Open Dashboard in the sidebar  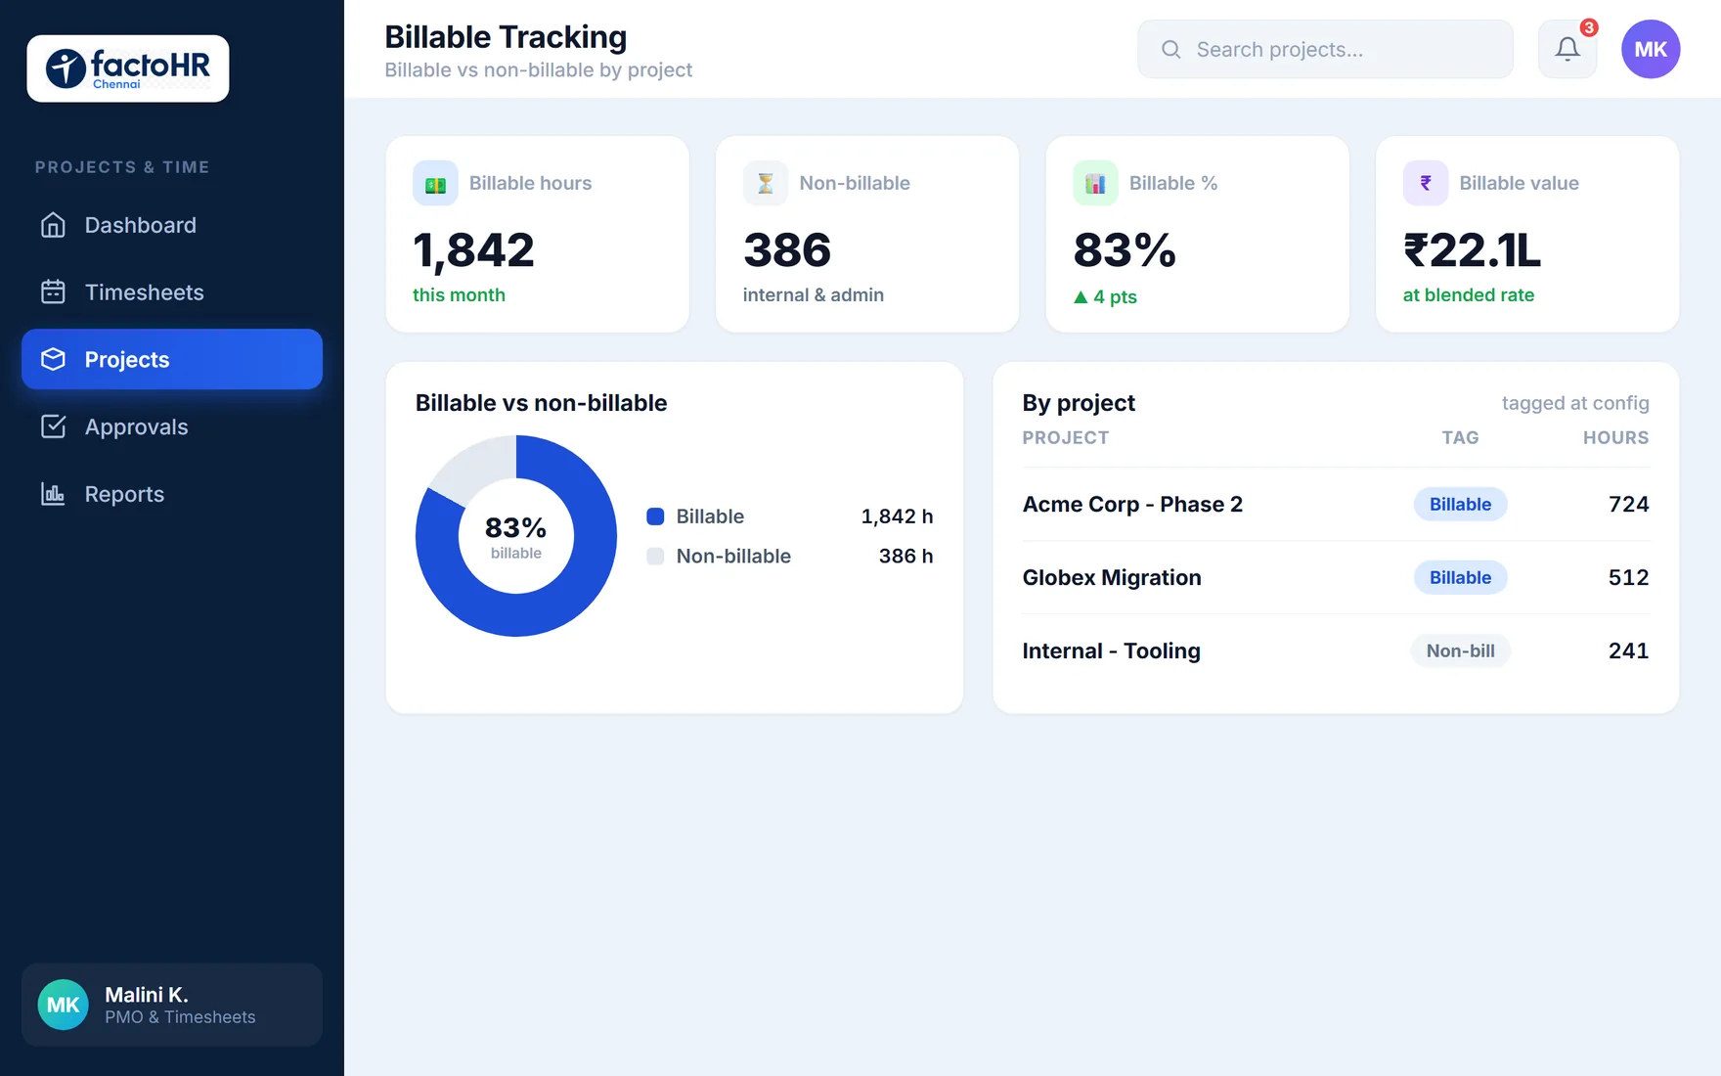(172, 225)
